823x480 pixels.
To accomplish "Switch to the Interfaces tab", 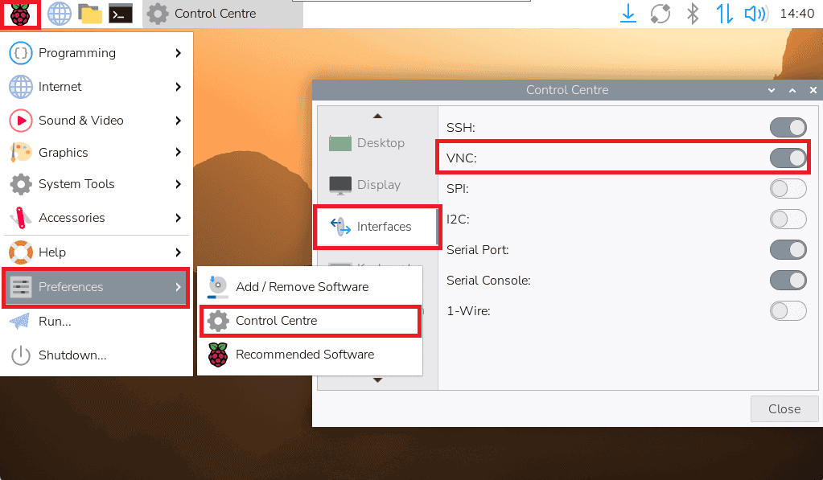I will coord(377,227).
